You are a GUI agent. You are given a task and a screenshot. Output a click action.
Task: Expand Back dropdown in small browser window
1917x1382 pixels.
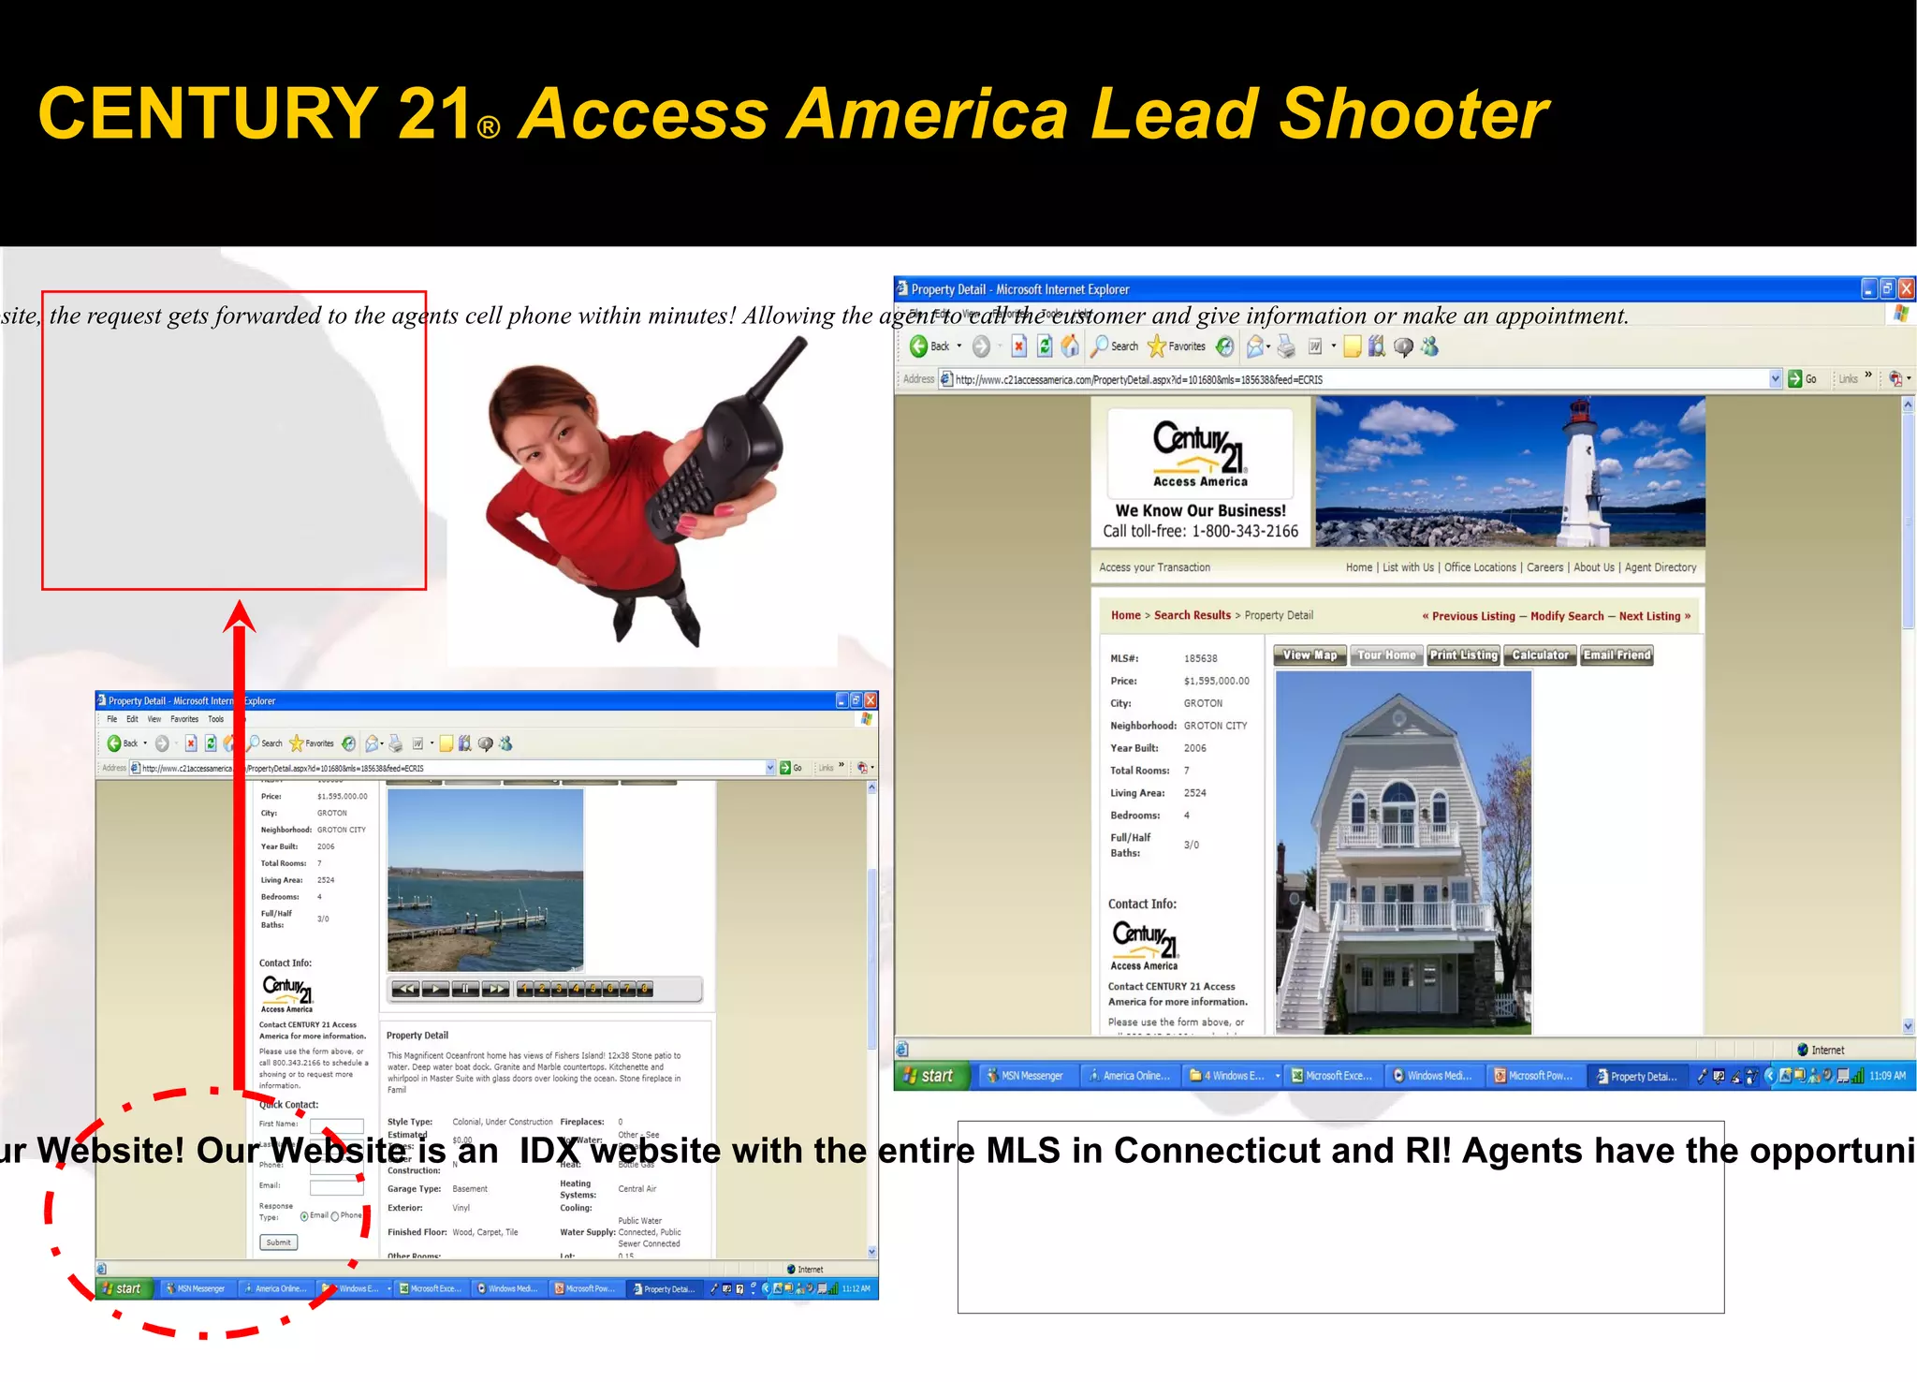(145, 743)
